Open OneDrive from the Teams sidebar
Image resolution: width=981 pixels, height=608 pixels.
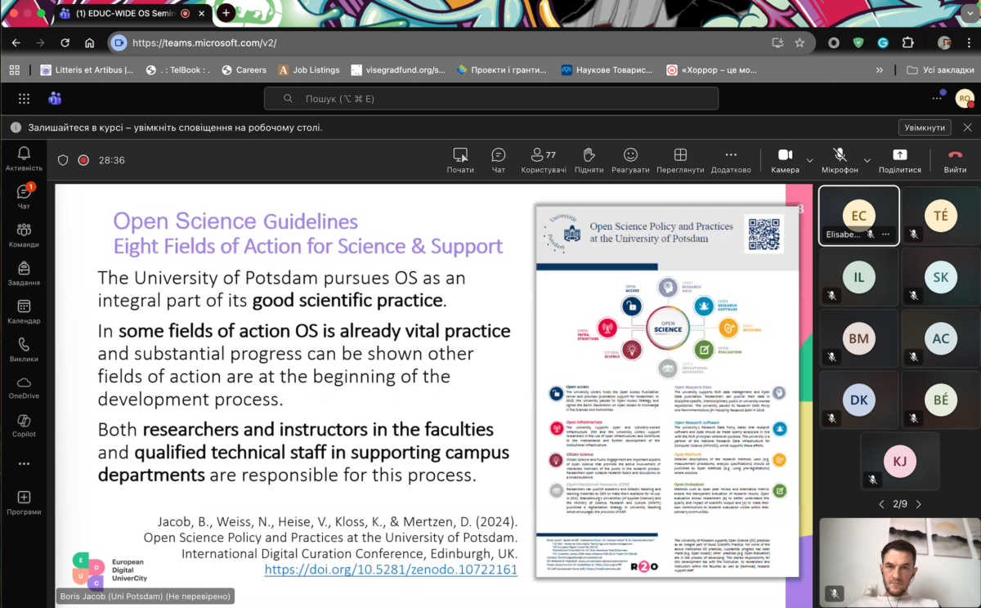pyautogui.click(x=24, y=387)
